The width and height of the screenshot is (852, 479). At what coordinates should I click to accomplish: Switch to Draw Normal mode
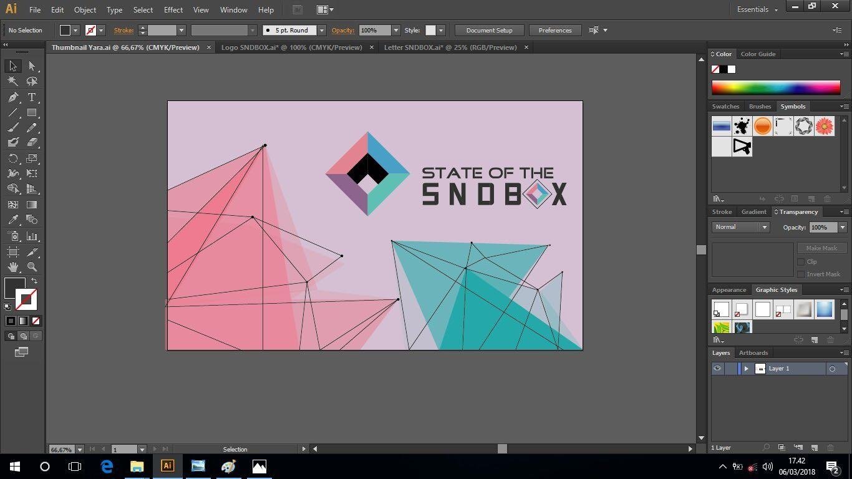pos(11,336)
